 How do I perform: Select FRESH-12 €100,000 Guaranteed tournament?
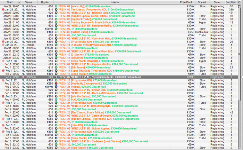tap(119, 48)
